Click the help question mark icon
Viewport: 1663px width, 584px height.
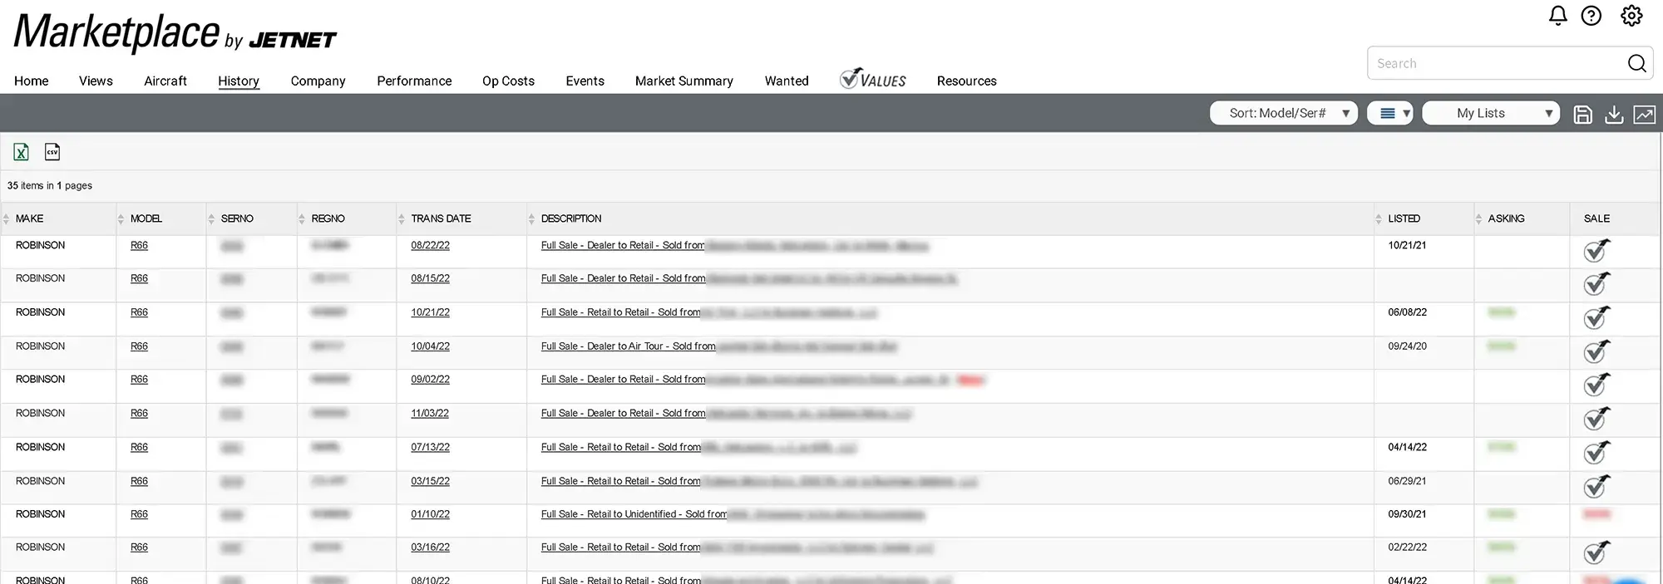coord(1591,16)
